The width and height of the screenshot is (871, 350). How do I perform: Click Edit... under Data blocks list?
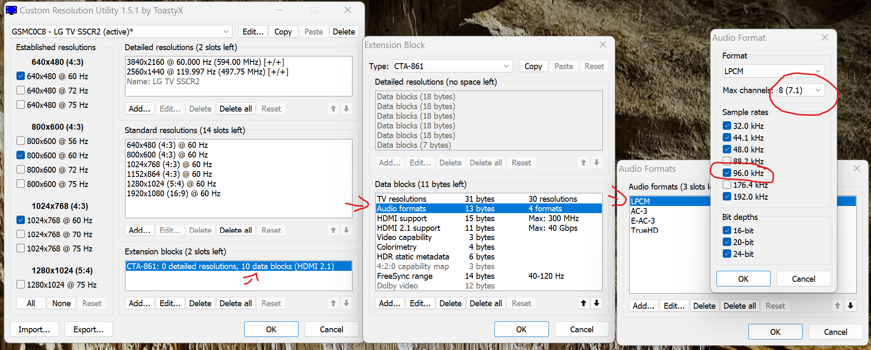[420, 303]
